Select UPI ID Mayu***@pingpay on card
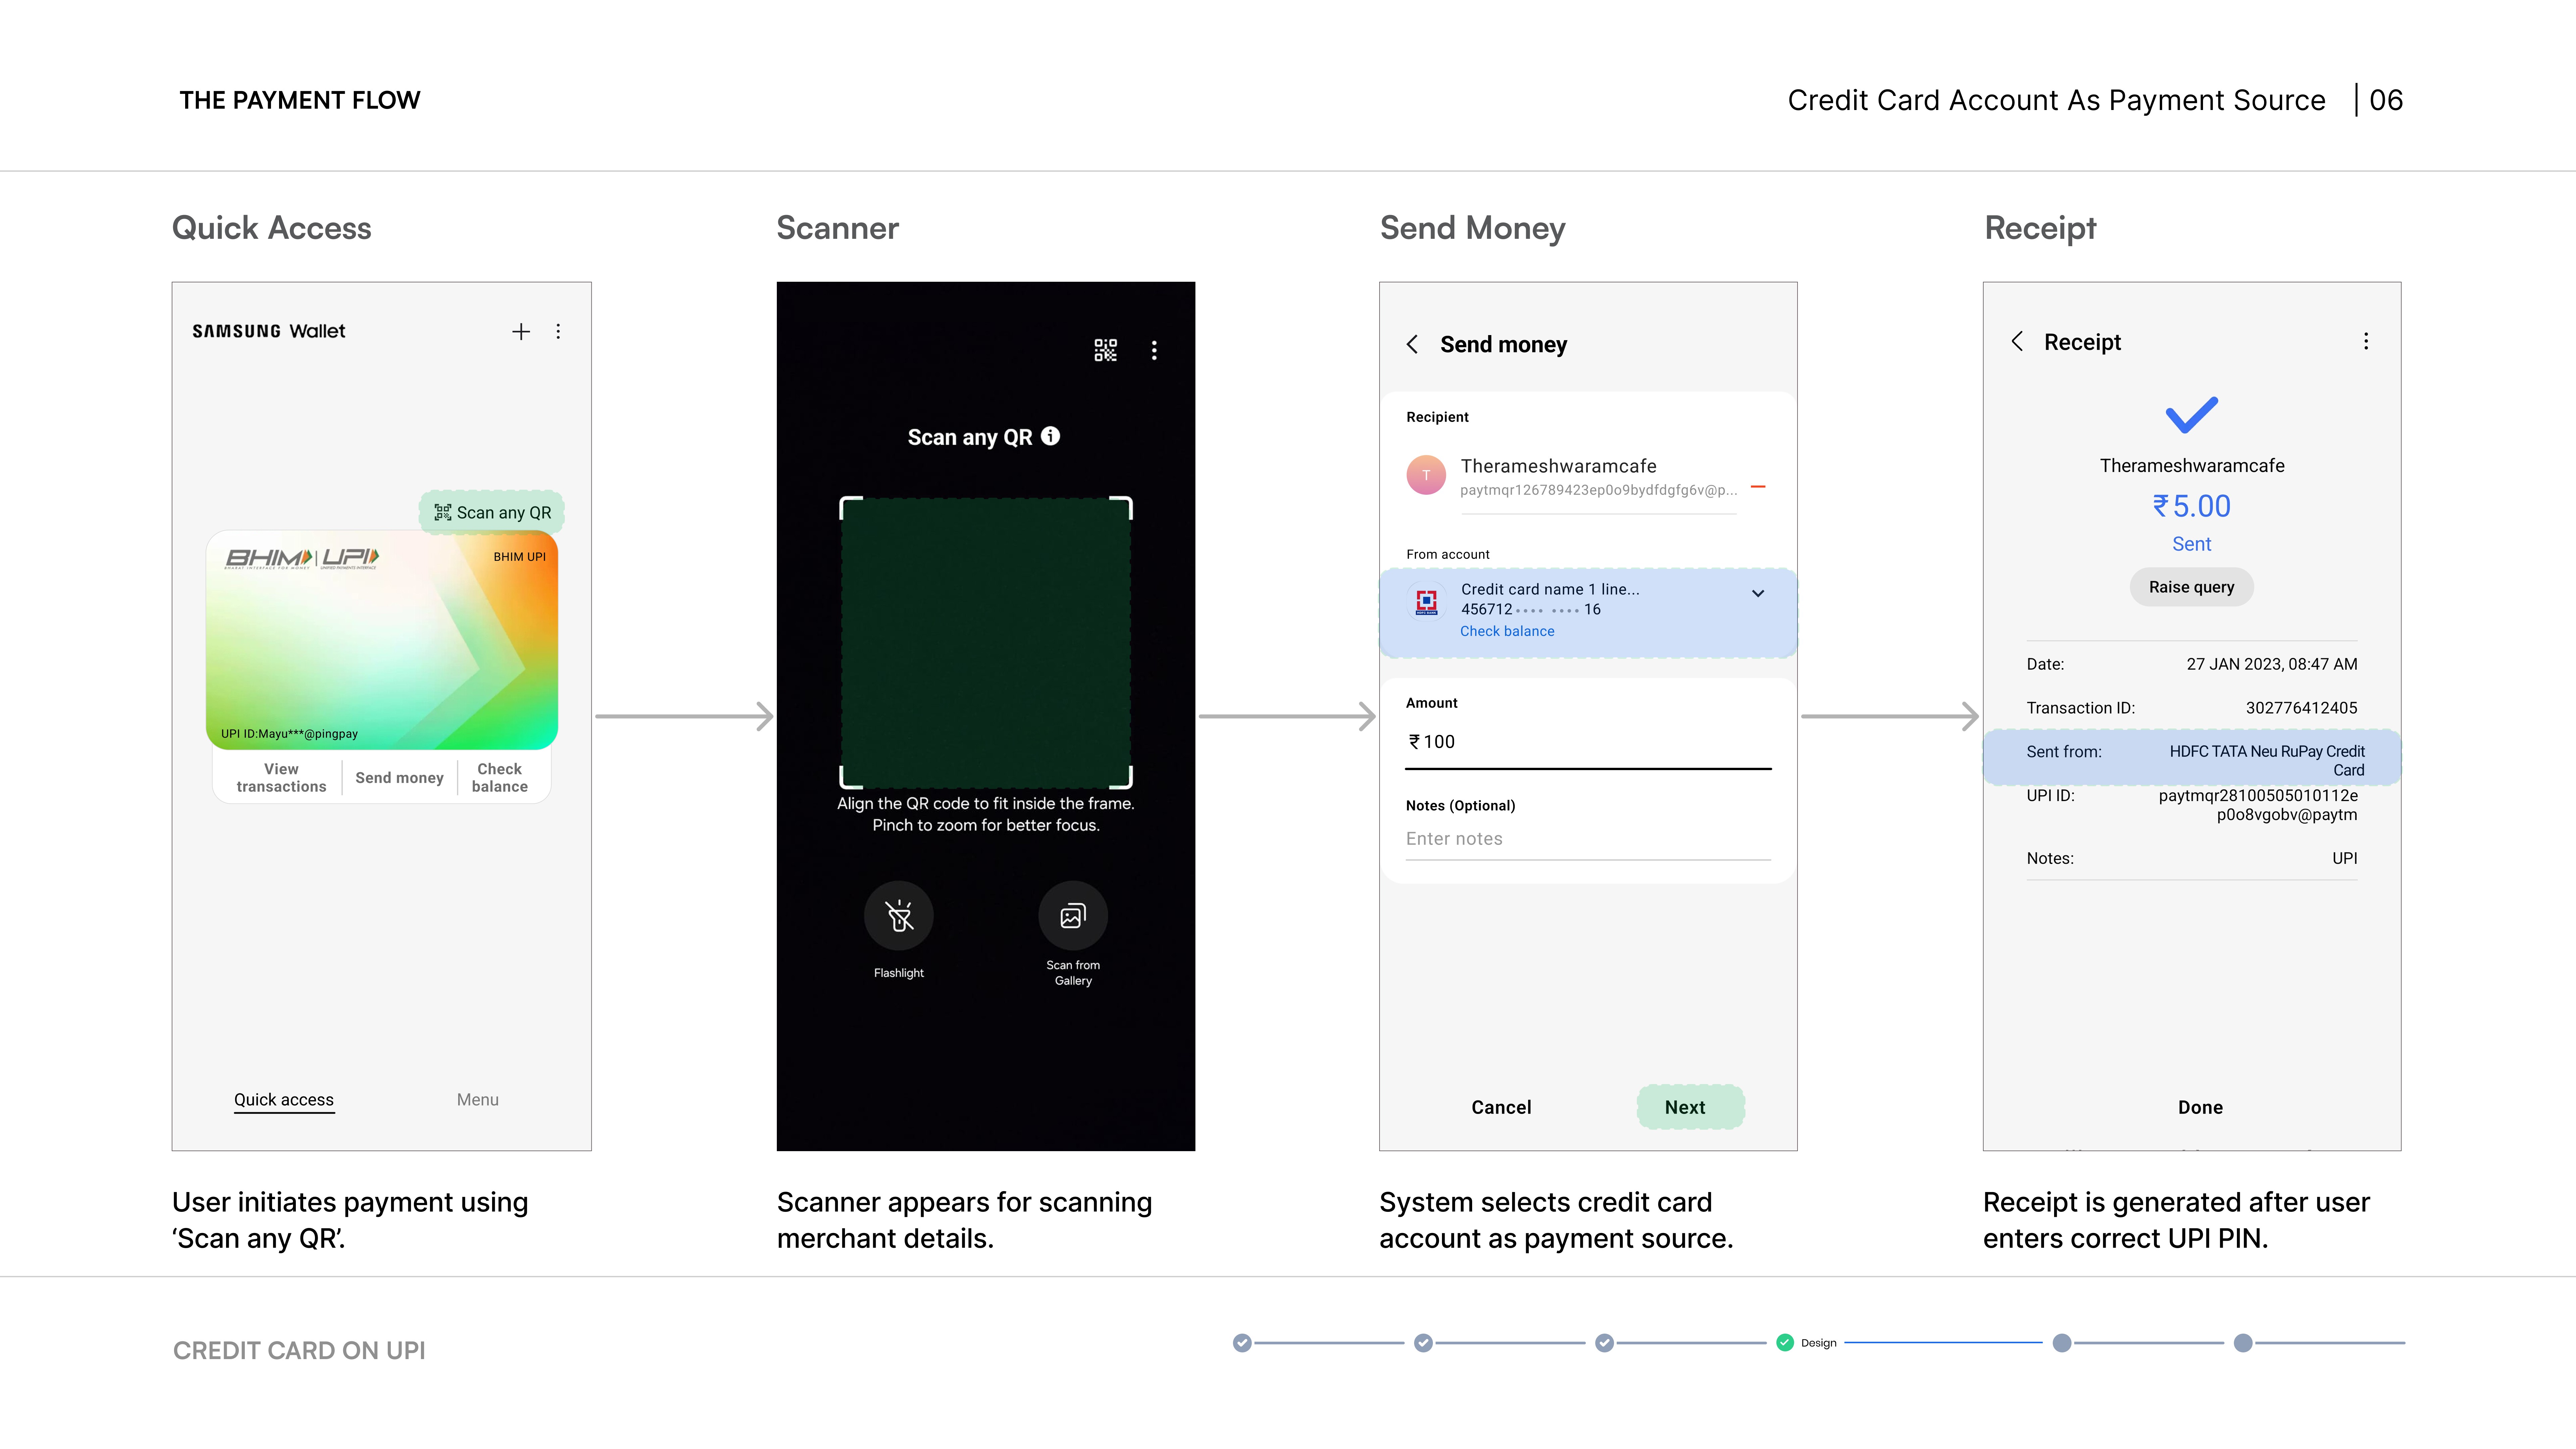2576x1449 pixels. tap(289, 734)
